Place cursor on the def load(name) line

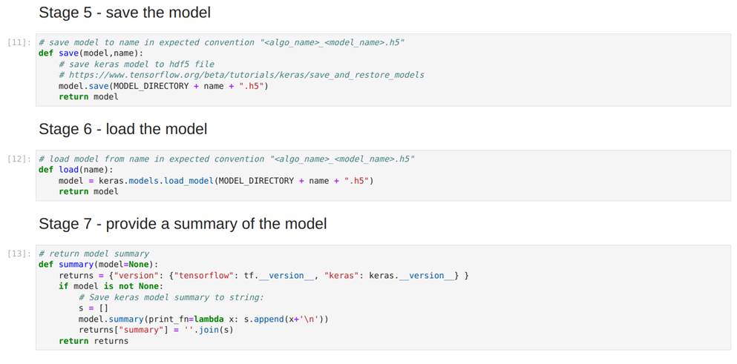76,170
